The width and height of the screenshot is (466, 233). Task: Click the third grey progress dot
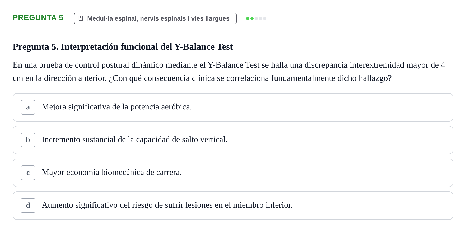(256, 18)
